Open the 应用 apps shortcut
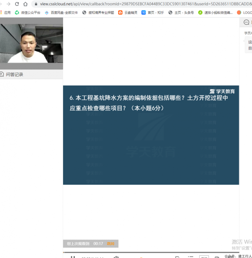Viewport: 252px width, 258px height. [5, 13]
